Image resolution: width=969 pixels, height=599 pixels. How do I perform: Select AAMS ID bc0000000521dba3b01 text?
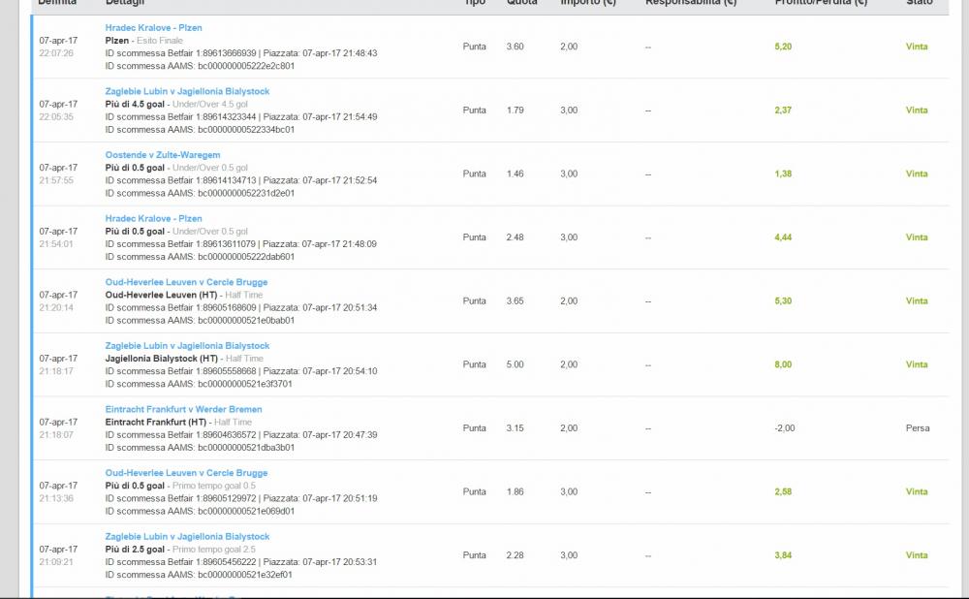200,448
